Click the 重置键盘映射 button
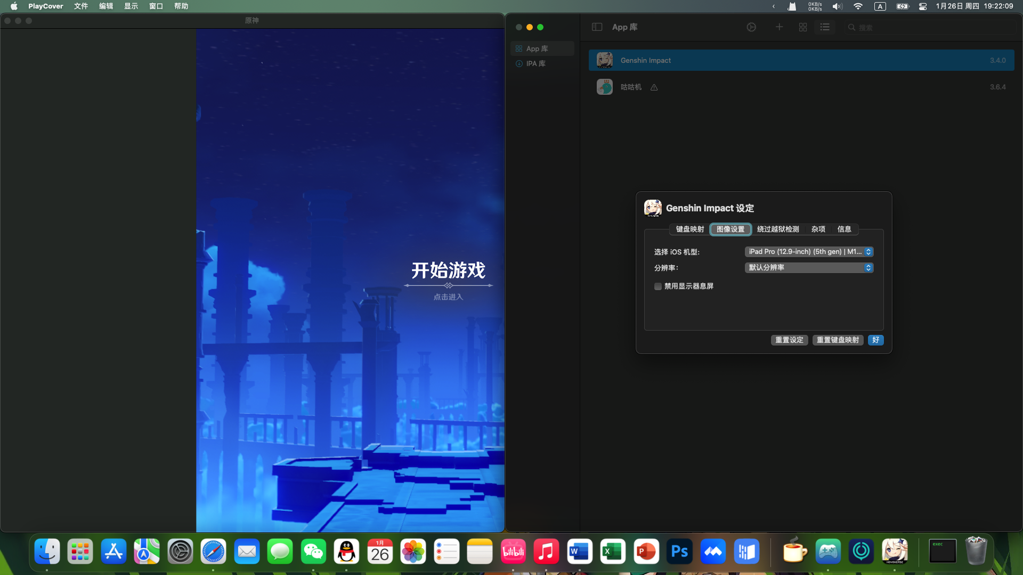Image resolution: width=1023 pixels, height=575 pixels. [x=838, y=340]
